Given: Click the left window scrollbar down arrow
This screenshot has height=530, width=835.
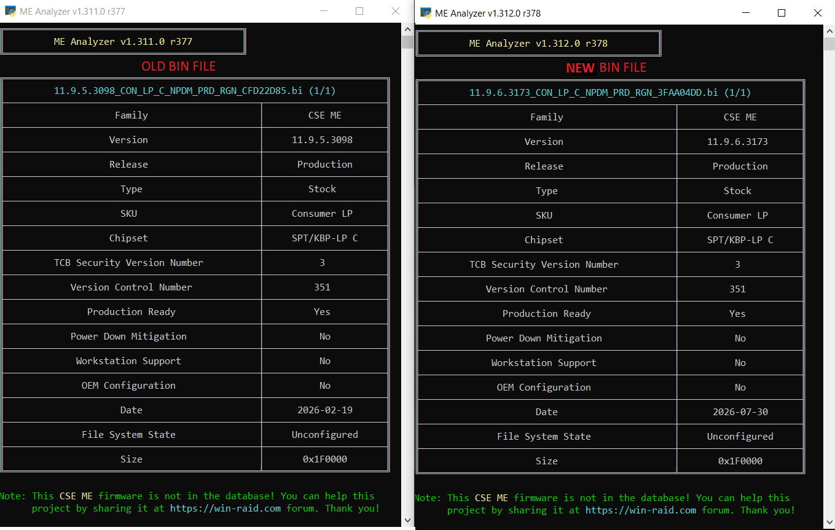Looking at the screenshot, I should tap(407, 521).
